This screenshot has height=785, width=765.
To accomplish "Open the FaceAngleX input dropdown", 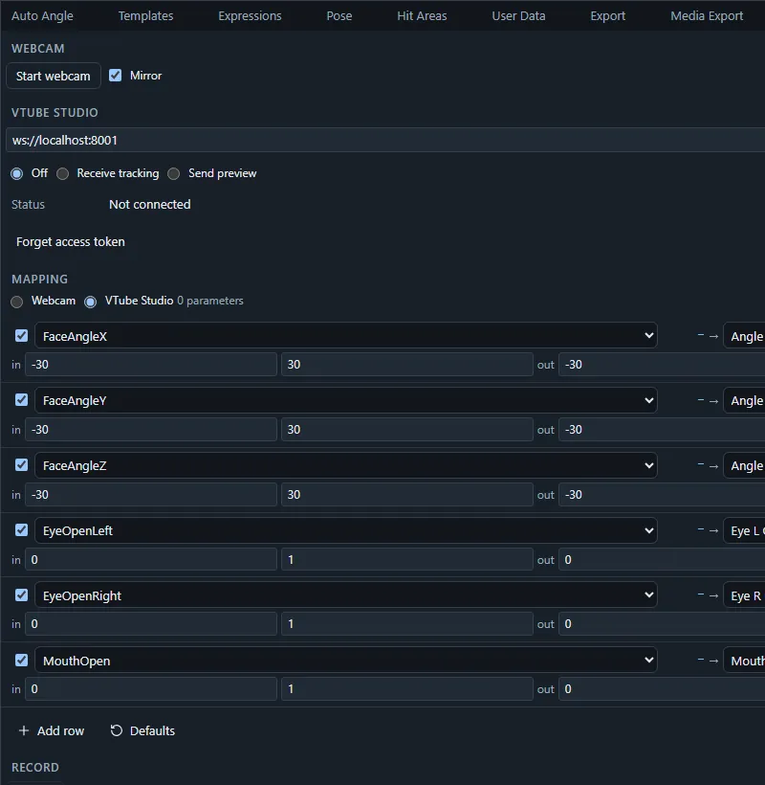I will 345,335.
